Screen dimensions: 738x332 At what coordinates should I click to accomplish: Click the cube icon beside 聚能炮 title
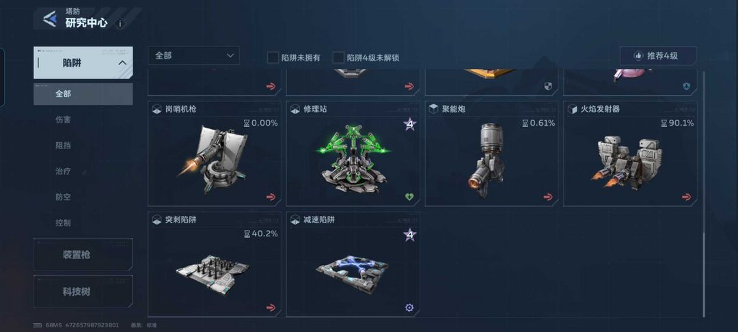tap(433, 109)
